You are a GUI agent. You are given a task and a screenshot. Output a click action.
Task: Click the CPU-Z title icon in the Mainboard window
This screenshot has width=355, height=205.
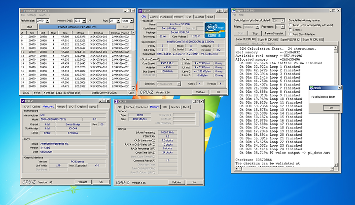(x=23, y=101)
